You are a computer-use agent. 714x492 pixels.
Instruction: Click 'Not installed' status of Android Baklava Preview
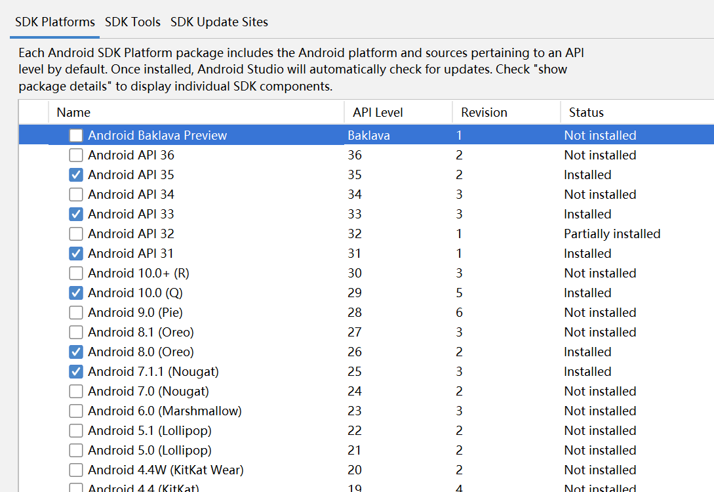pos(600,135)
